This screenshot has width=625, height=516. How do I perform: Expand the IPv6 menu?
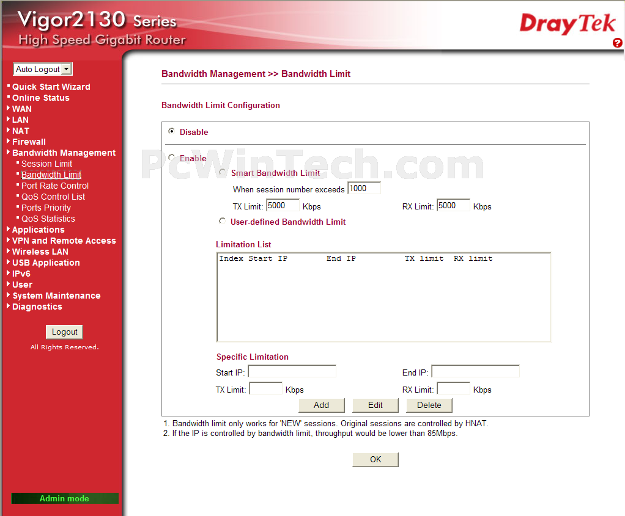[x=21, y=274]
